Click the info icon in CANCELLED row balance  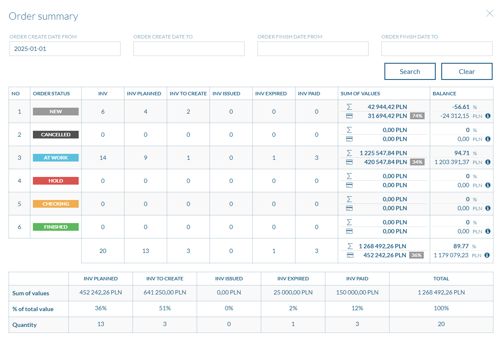point(488,139)
